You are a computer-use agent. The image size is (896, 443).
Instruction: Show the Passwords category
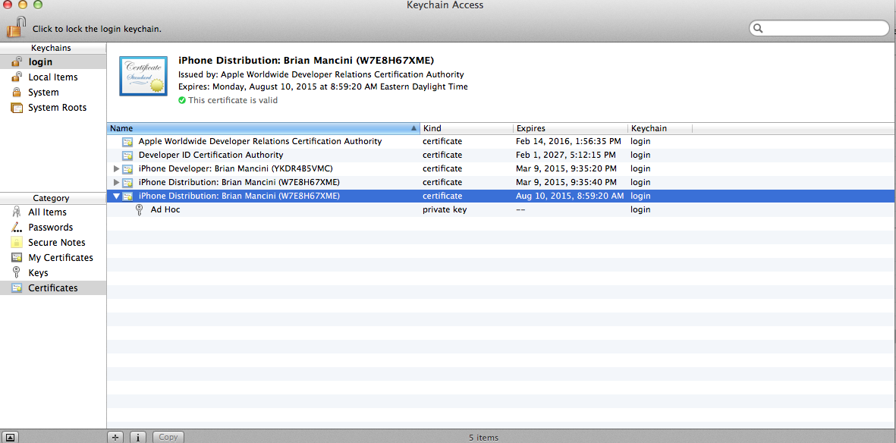(53, 227)
